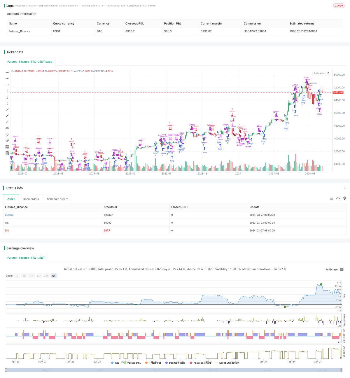Switch to the Open orders tab

tap(31, 199)
